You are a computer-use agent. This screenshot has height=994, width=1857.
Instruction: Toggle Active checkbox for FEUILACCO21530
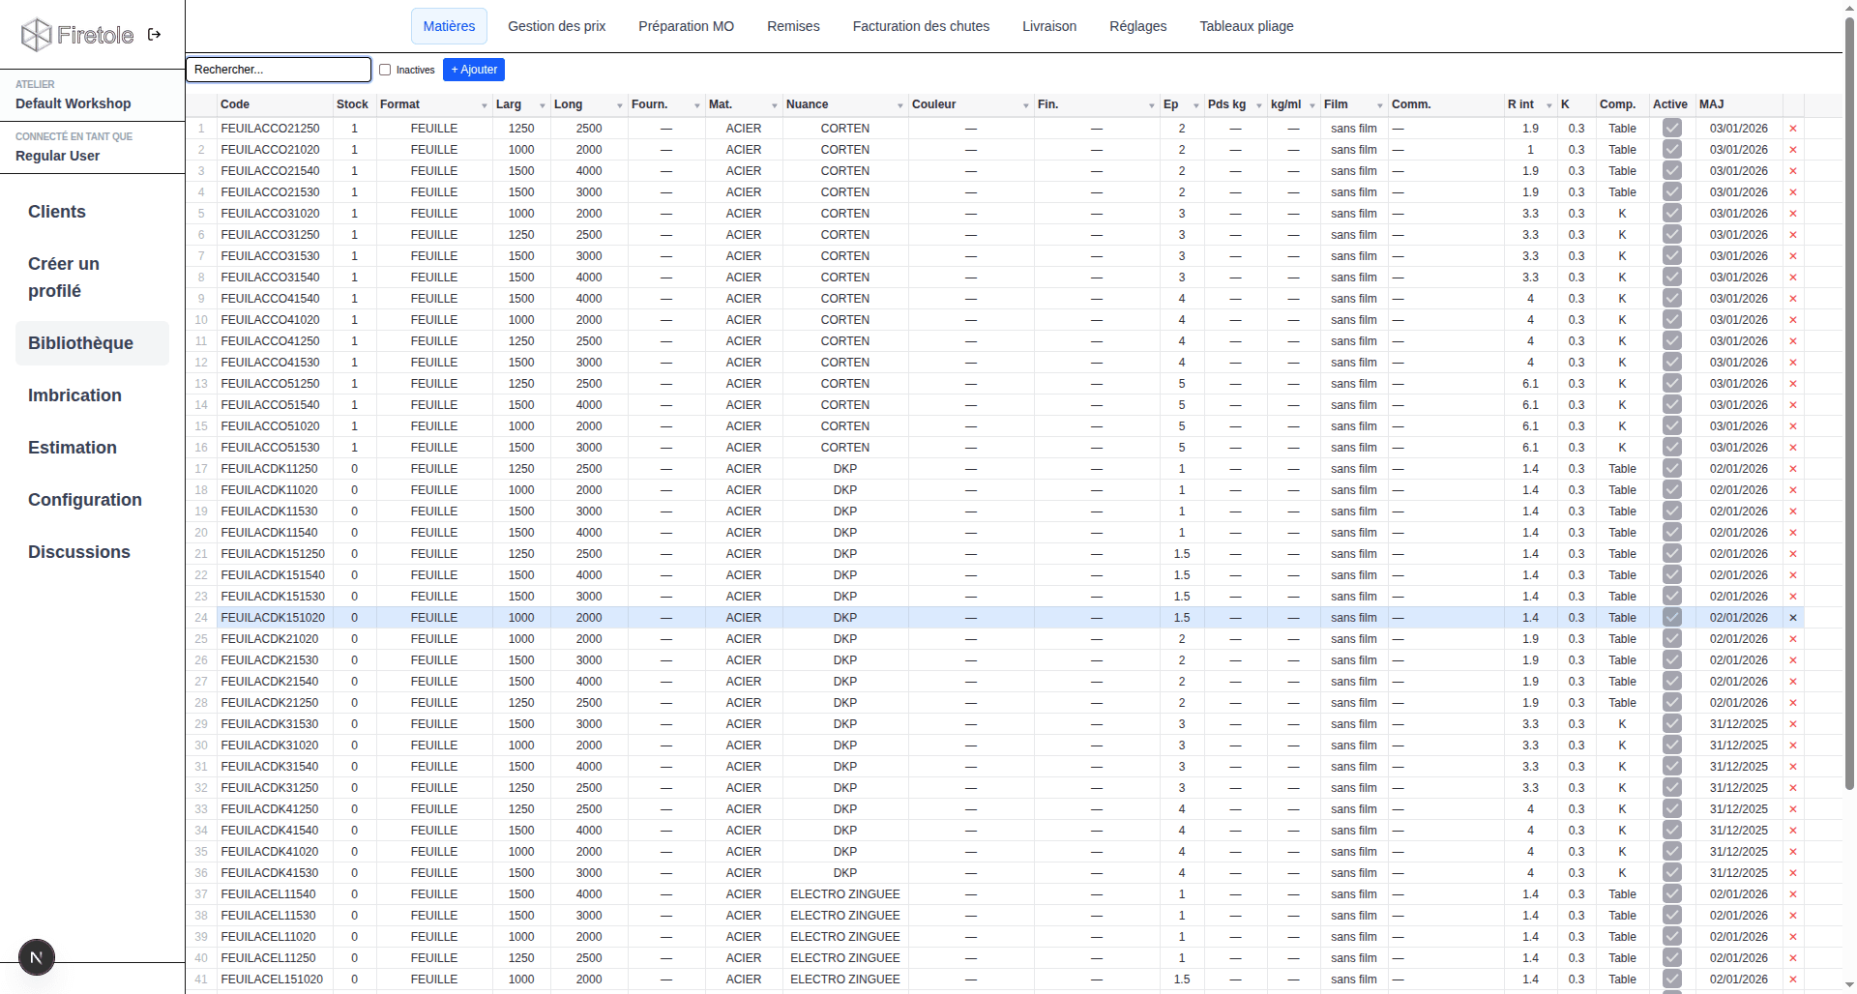tap(1672, 191)
